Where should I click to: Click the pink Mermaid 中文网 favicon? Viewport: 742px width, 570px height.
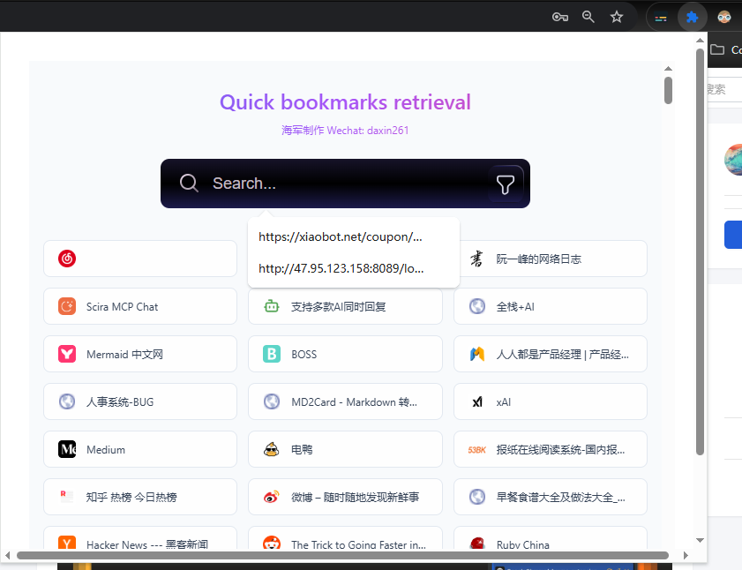[67, 354]
